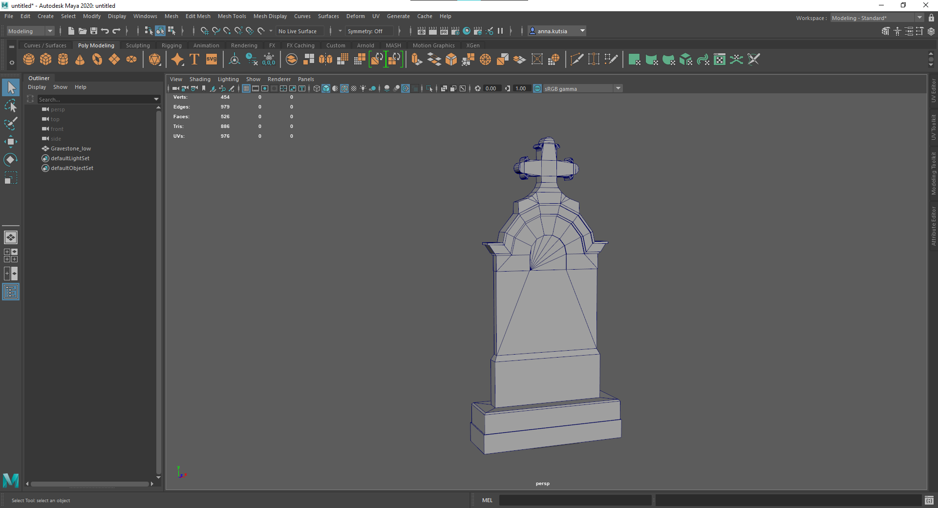Click the No Live Surface field
The height and width of the screenshot is (508, 938).
(299, 31)
